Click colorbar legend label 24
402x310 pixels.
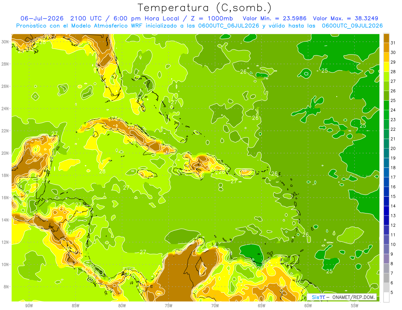(393, 110)
